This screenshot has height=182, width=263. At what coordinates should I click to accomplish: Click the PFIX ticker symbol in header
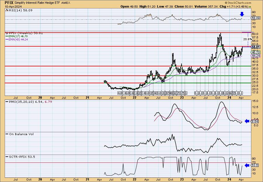(9, 3)
